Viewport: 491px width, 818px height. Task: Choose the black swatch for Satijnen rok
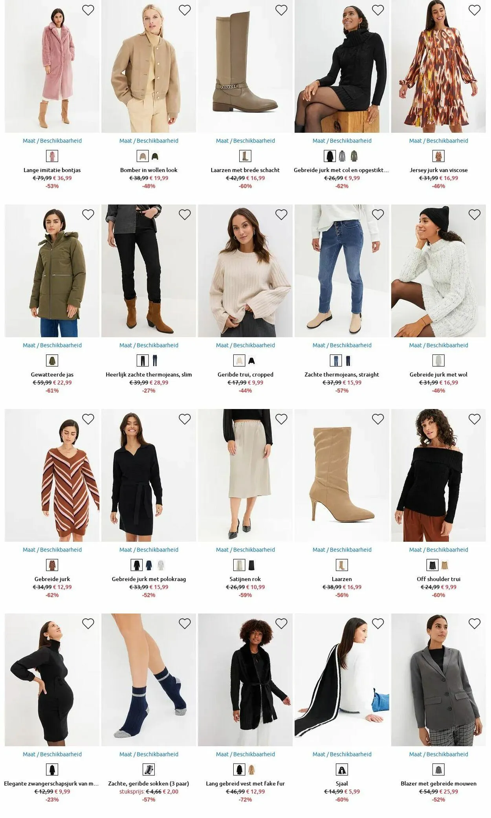click(x=251, y=565)
